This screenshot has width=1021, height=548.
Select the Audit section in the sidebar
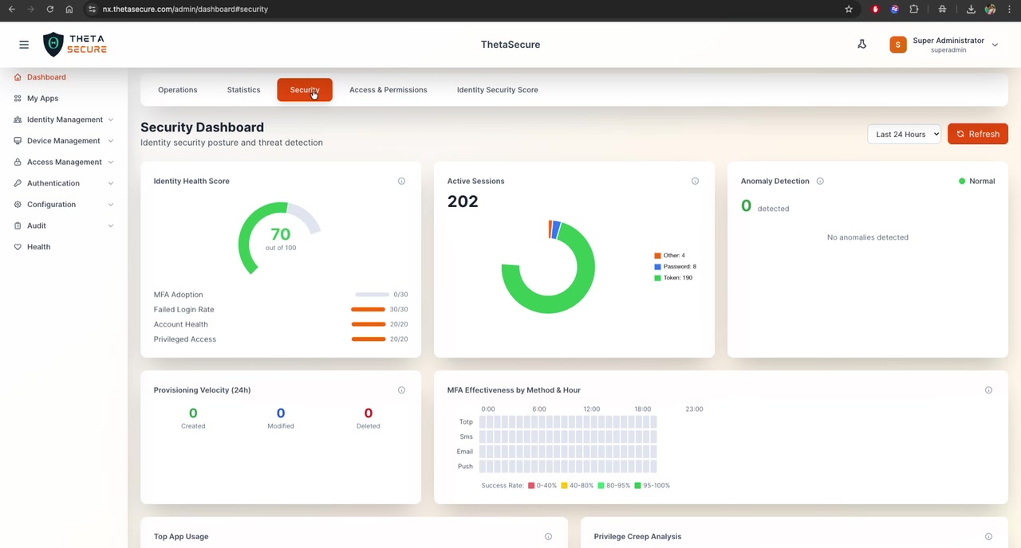pos(37,225)
